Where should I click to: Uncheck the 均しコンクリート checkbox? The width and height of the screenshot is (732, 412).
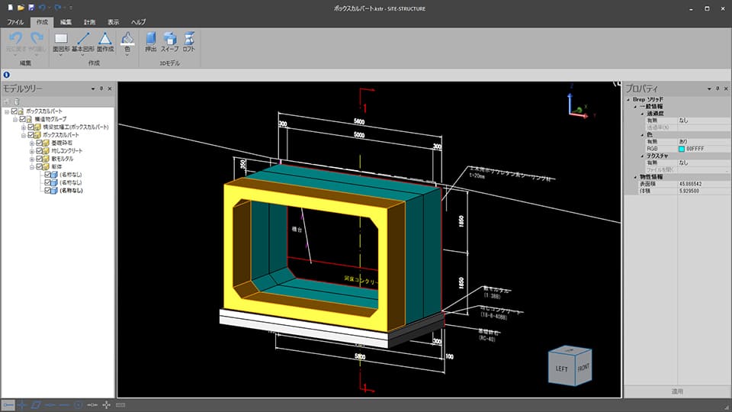[39, 151]
